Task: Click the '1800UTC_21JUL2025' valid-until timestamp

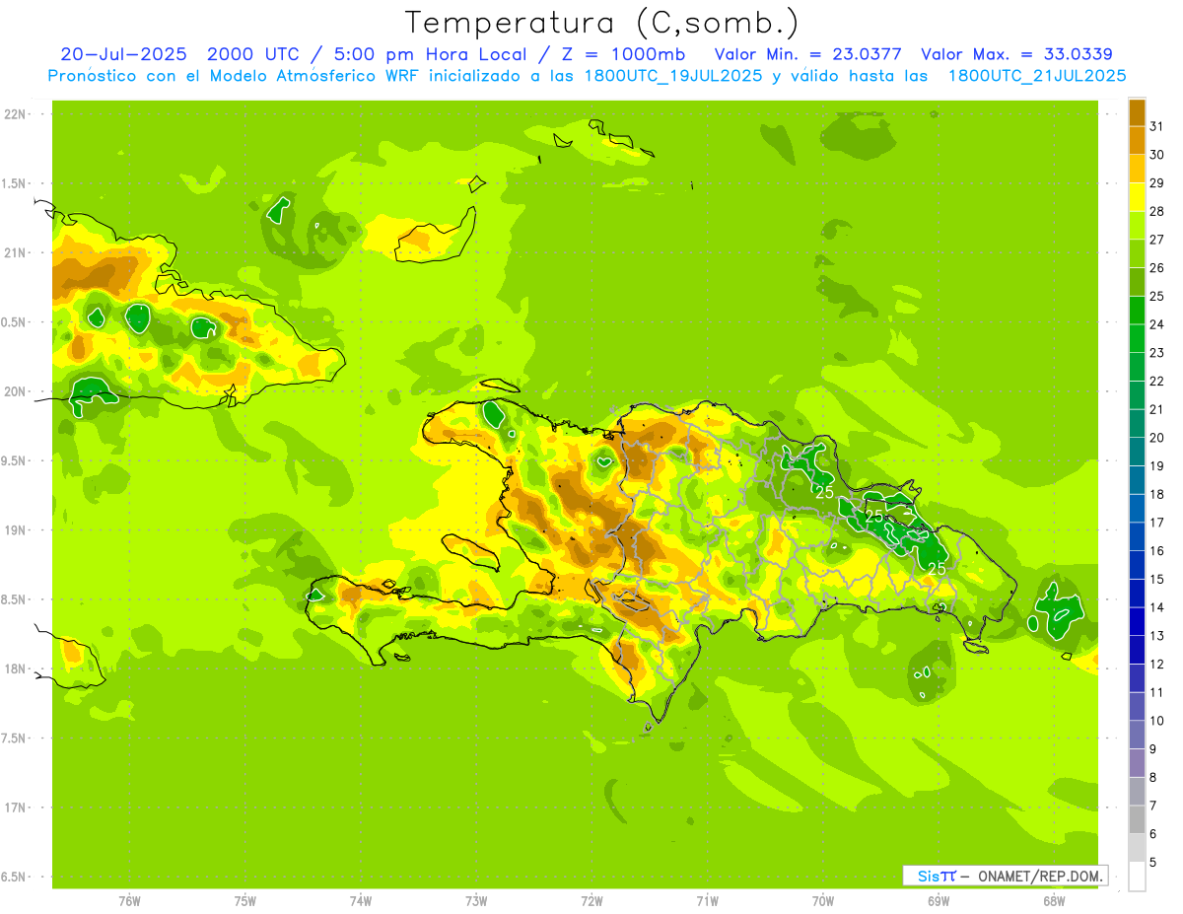Action: pyautogui.click(x=1036, y=75)
